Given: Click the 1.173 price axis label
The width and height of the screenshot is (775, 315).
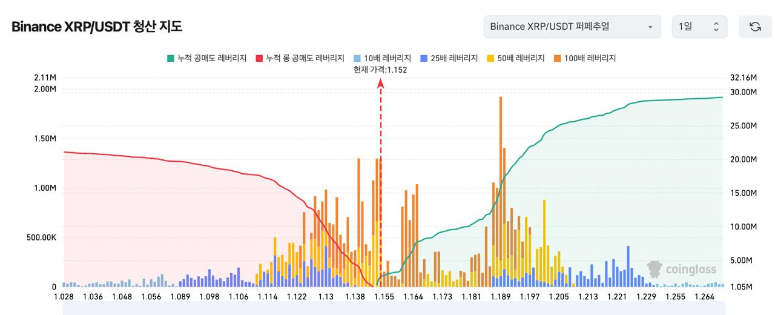Looking at the screenshot, I should click(x=442, y=297).
